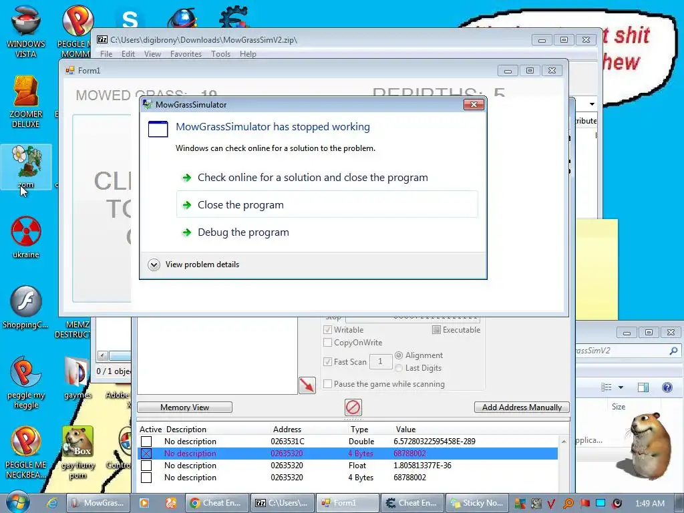
Task: Select the ShoppingC... Flash desktop icon
Action: 26,307
